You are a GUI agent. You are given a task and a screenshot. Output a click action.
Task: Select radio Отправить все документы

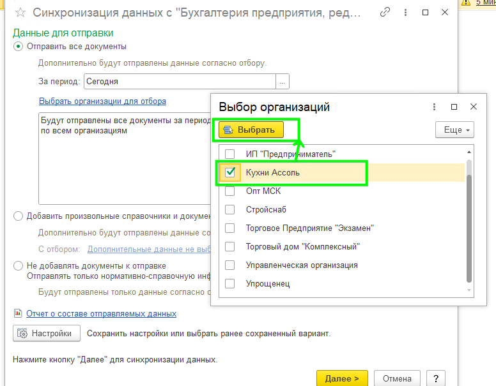(18, 47)
